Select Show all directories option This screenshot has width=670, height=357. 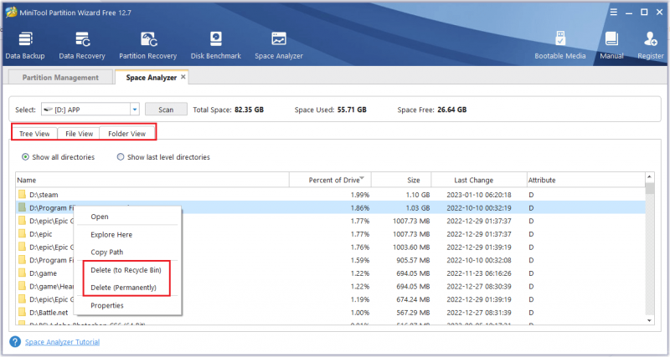58,157
